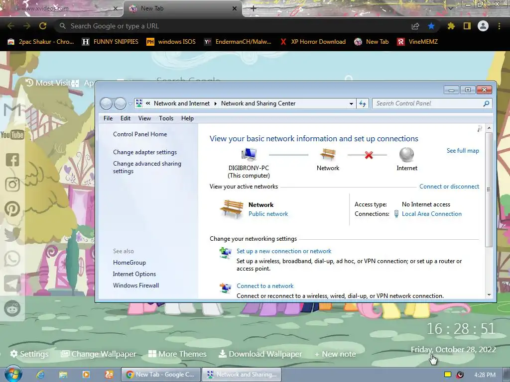Image resolution: width=510 pixels, height=382 pixels.
Task: Click Connect to a network link
Action: tap(265, 286)
